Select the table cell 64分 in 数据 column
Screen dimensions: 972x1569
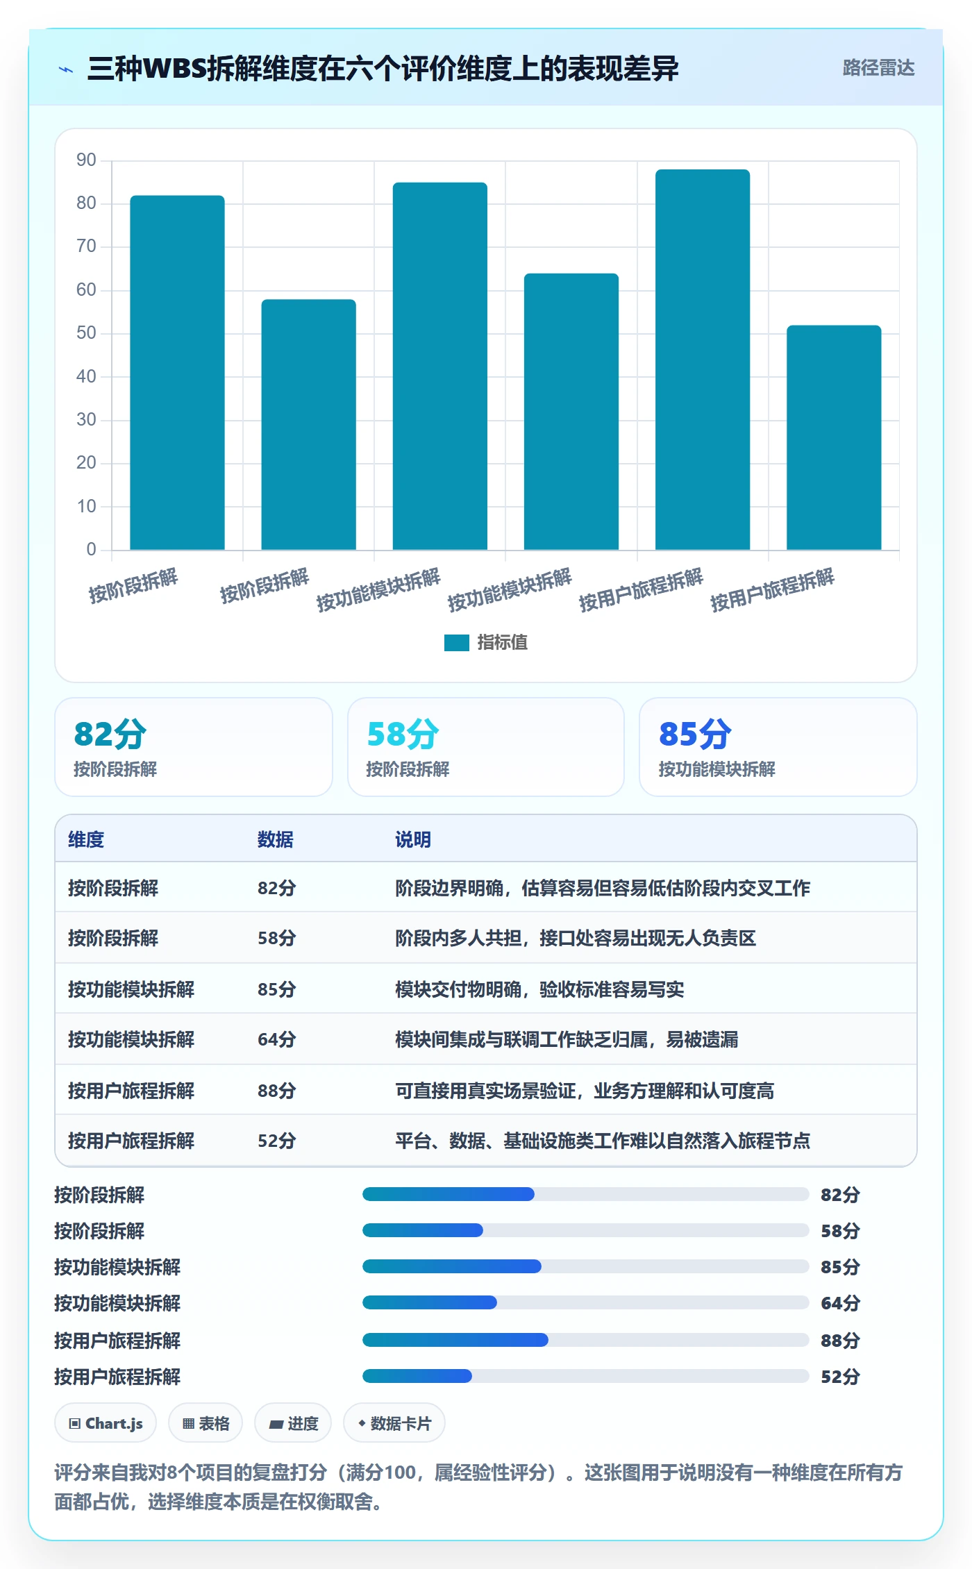click(277, 1039)
